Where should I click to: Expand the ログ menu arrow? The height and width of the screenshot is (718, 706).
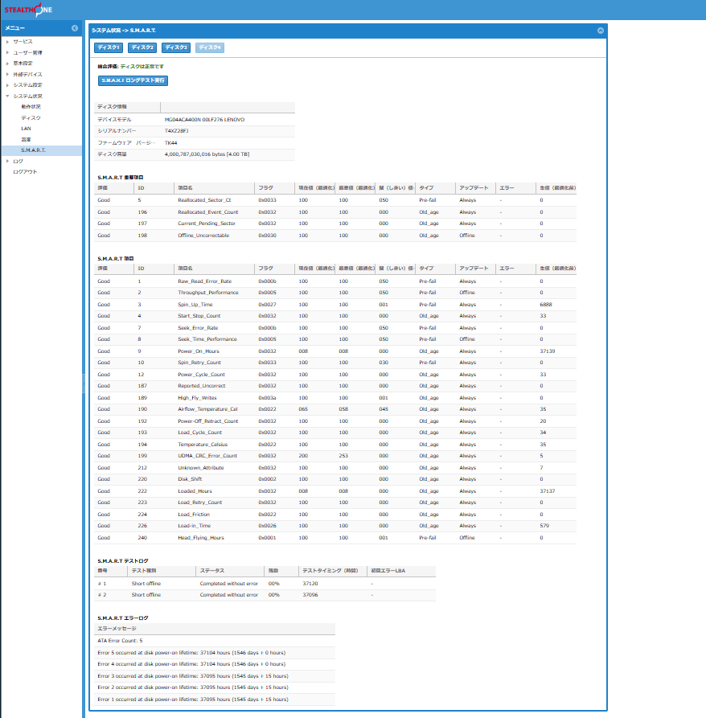click(x=7, y=161)
